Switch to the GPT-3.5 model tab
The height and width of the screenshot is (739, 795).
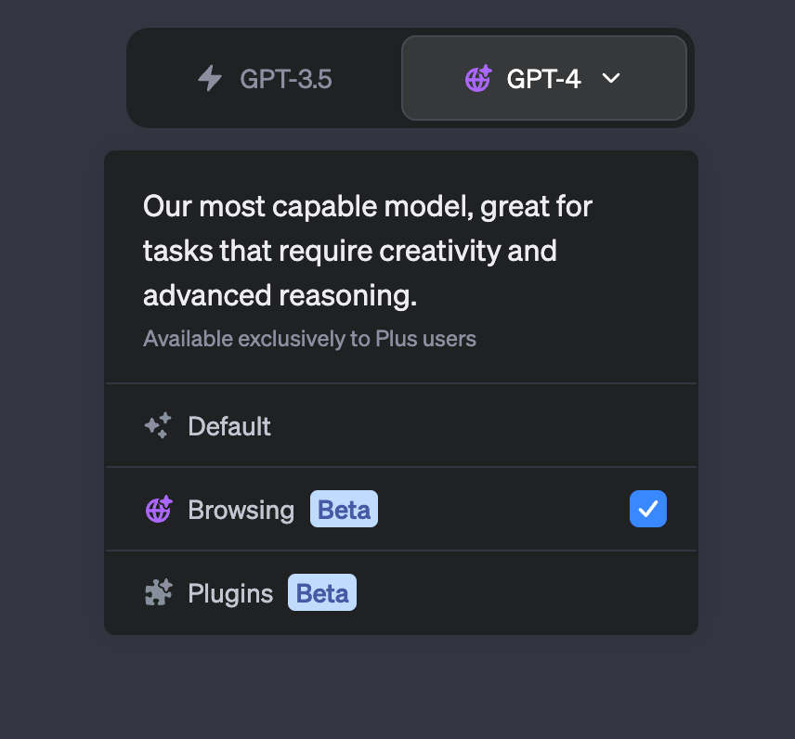click(266, 79)
